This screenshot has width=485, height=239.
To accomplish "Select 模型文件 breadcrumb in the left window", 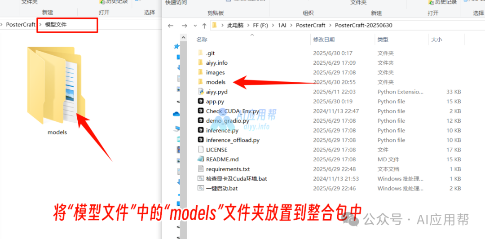I will [56, 25].
